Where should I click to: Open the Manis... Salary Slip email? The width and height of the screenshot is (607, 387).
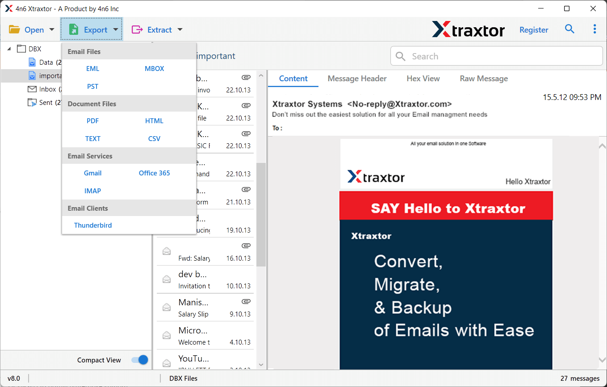pos(205,308)
